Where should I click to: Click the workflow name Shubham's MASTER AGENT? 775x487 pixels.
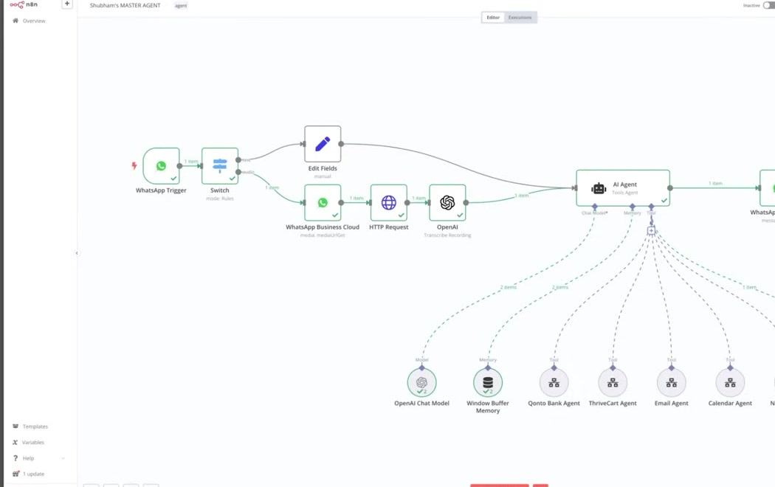click(x=125, y=5)
